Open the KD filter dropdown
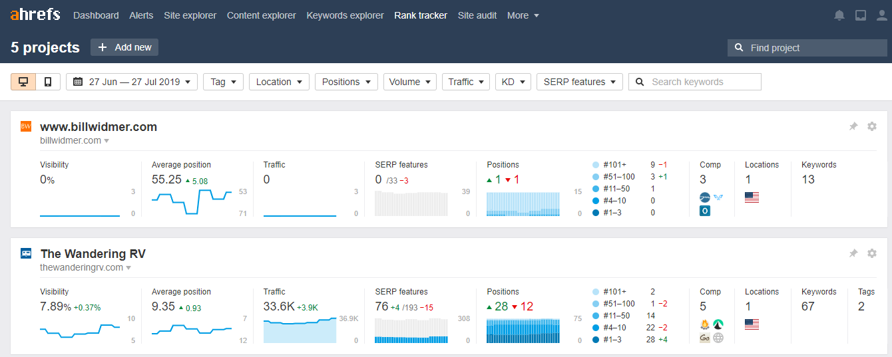The height and width of the screenshot is (357, 892). (x=513, y=82)
